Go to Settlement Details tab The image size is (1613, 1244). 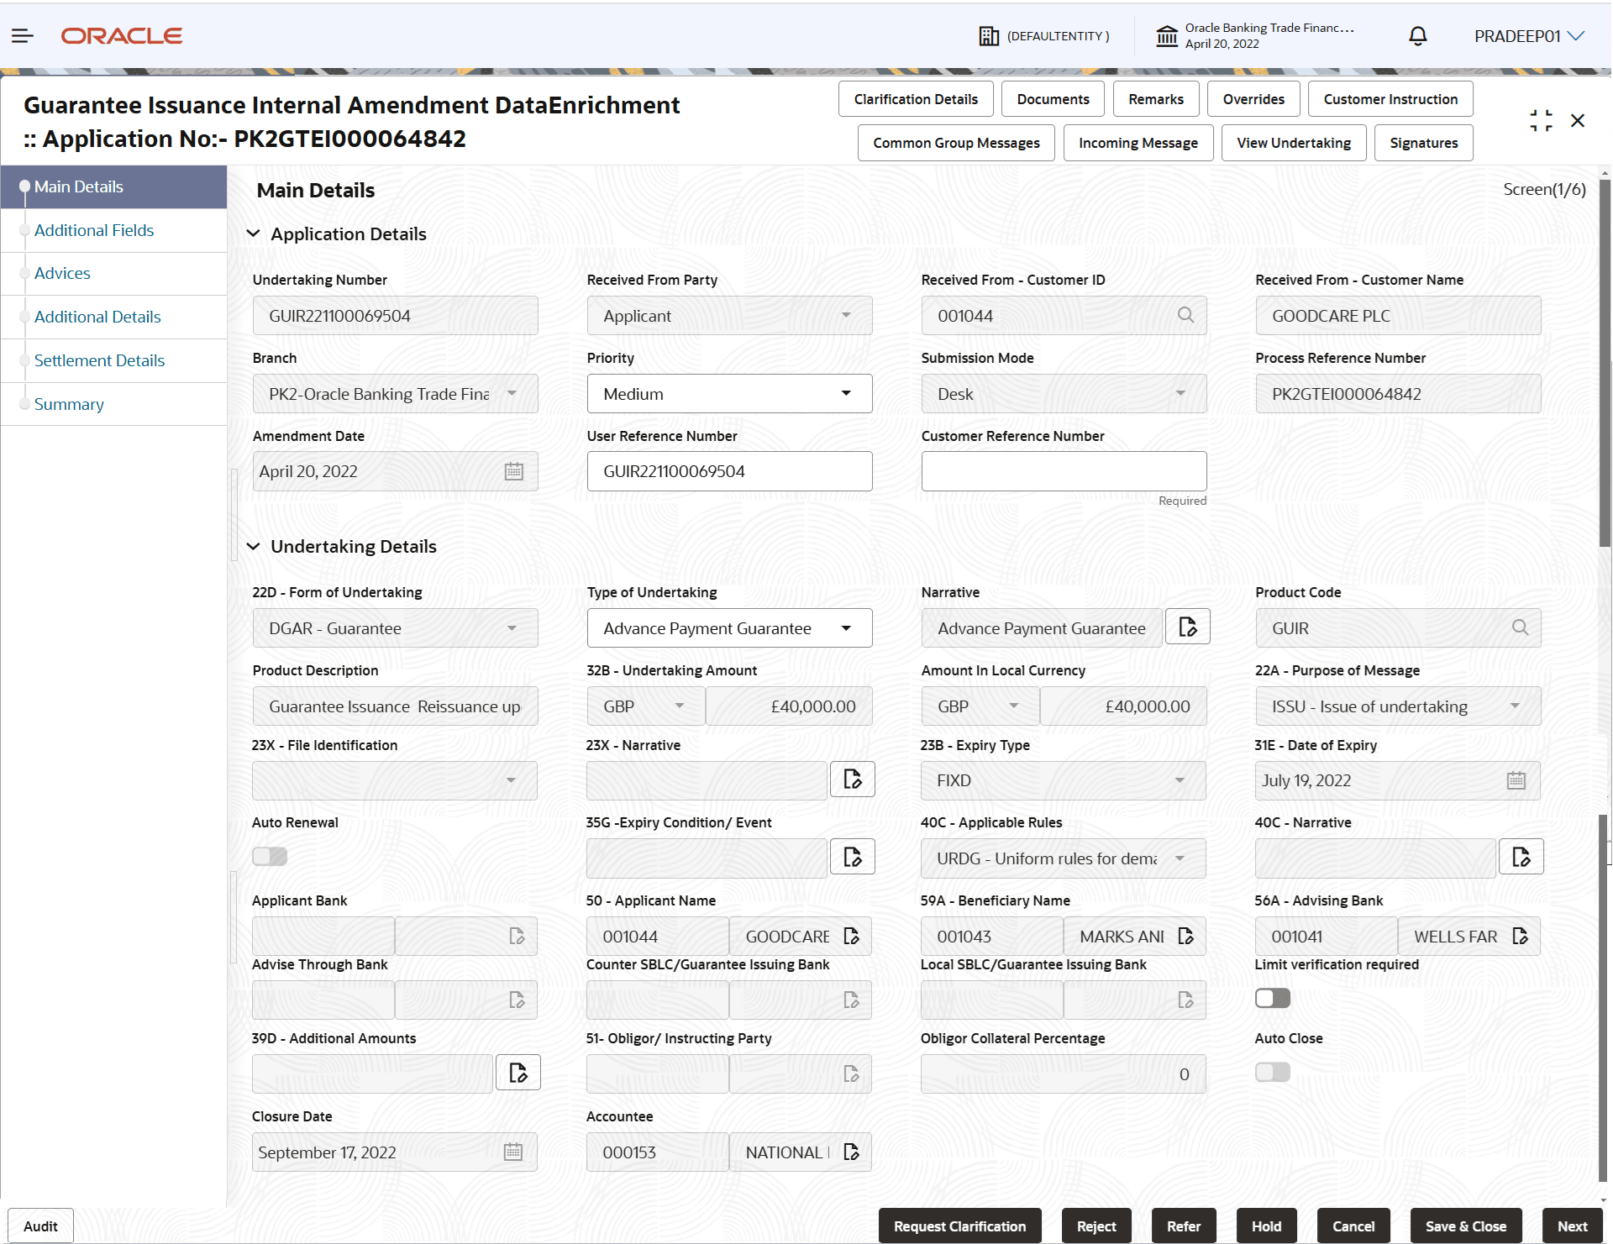[x=99, y=360]
